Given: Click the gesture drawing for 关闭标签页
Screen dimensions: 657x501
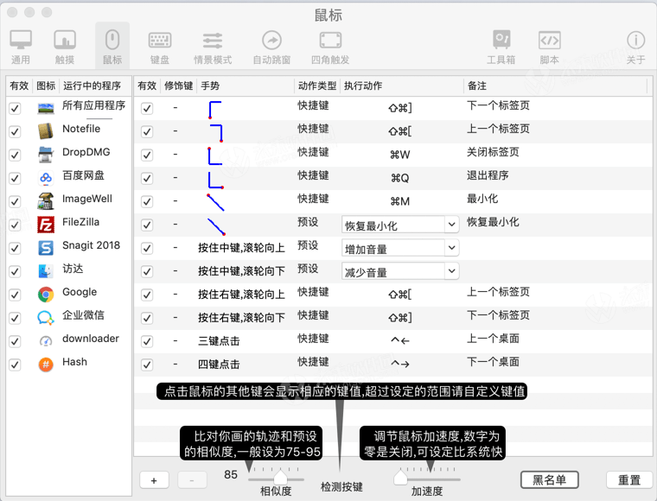Looking at the screenshot, I should [x=215, y=155].
